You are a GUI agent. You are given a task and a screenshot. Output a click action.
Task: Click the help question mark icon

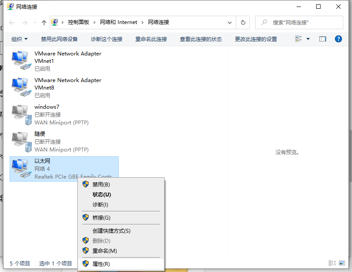(x=338, y=39)
